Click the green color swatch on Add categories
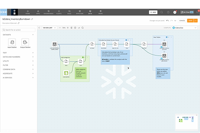Image resolution: width=200 pixels, height=133 pixels. (x=83, y=57)
